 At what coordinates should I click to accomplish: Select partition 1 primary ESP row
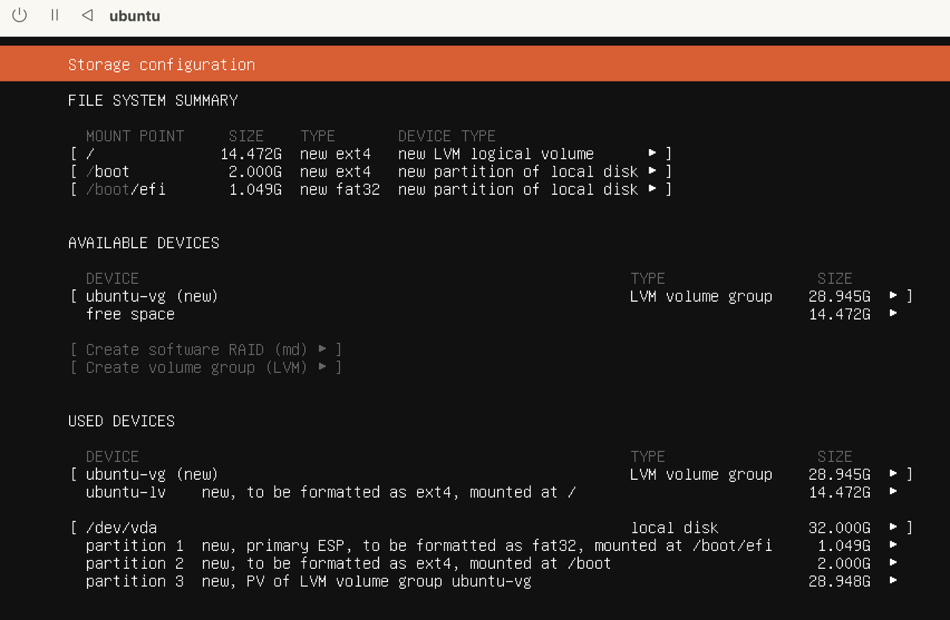[x=491, y=546]
